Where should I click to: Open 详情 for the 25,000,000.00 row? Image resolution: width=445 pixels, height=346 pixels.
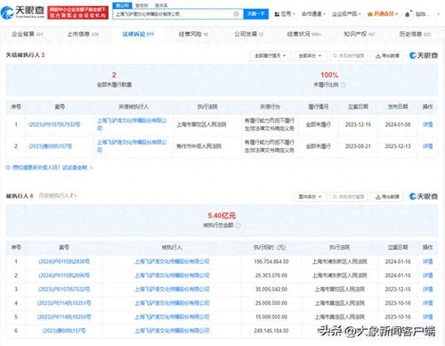point(427,303)
